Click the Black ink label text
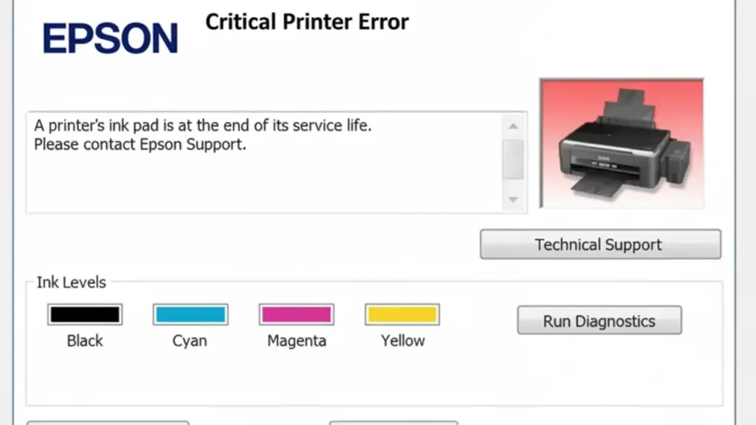The width and height of the screenshot is (756, 425). click(84, 340)
